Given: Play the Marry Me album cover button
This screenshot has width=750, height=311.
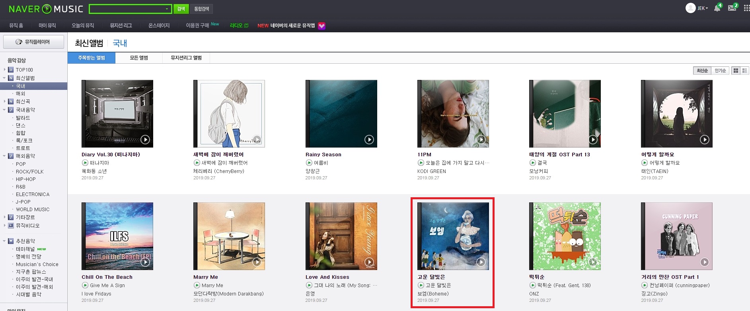Looking at the screenshot, I should click(257, 262).
